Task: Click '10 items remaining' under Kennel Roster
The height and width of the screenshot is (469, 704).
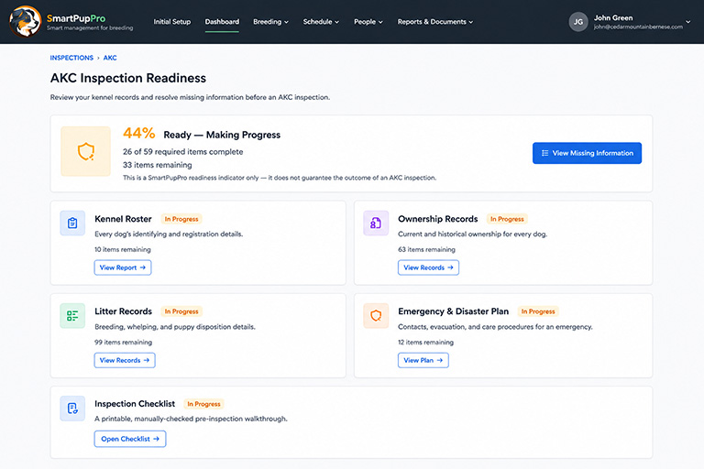Action: (123, 249)
